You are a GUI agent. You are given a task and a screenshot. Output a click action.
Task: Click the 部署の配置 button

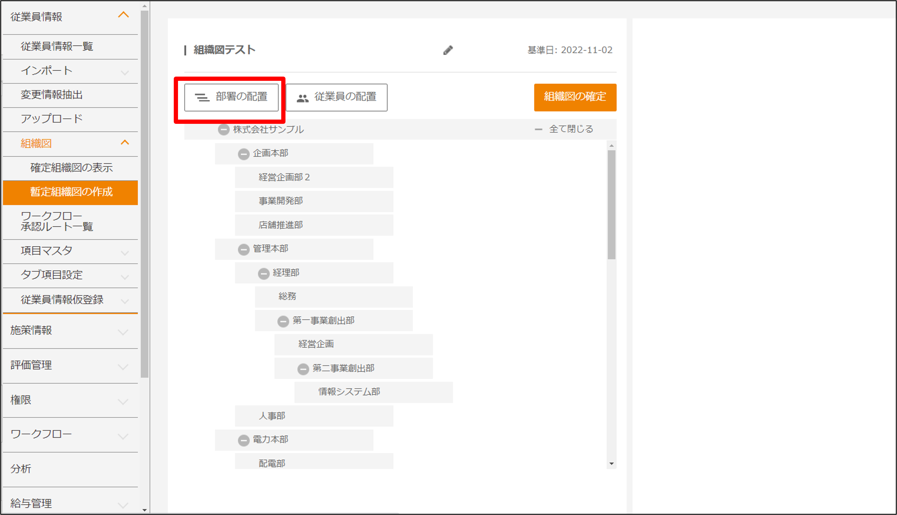pyautogui.click(x=231, y=97)
